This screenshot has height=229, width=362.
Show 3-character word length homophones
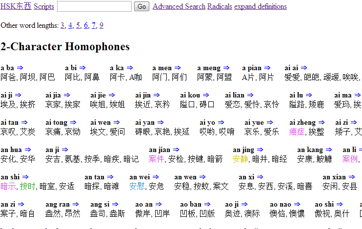click(x=62, y=25)
